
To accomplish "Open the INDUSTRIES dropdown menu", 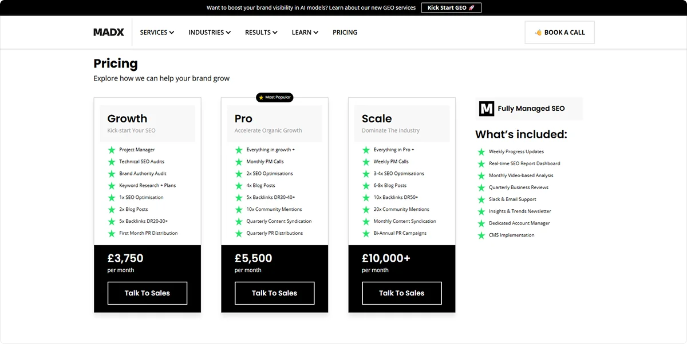I will [210, 32].
